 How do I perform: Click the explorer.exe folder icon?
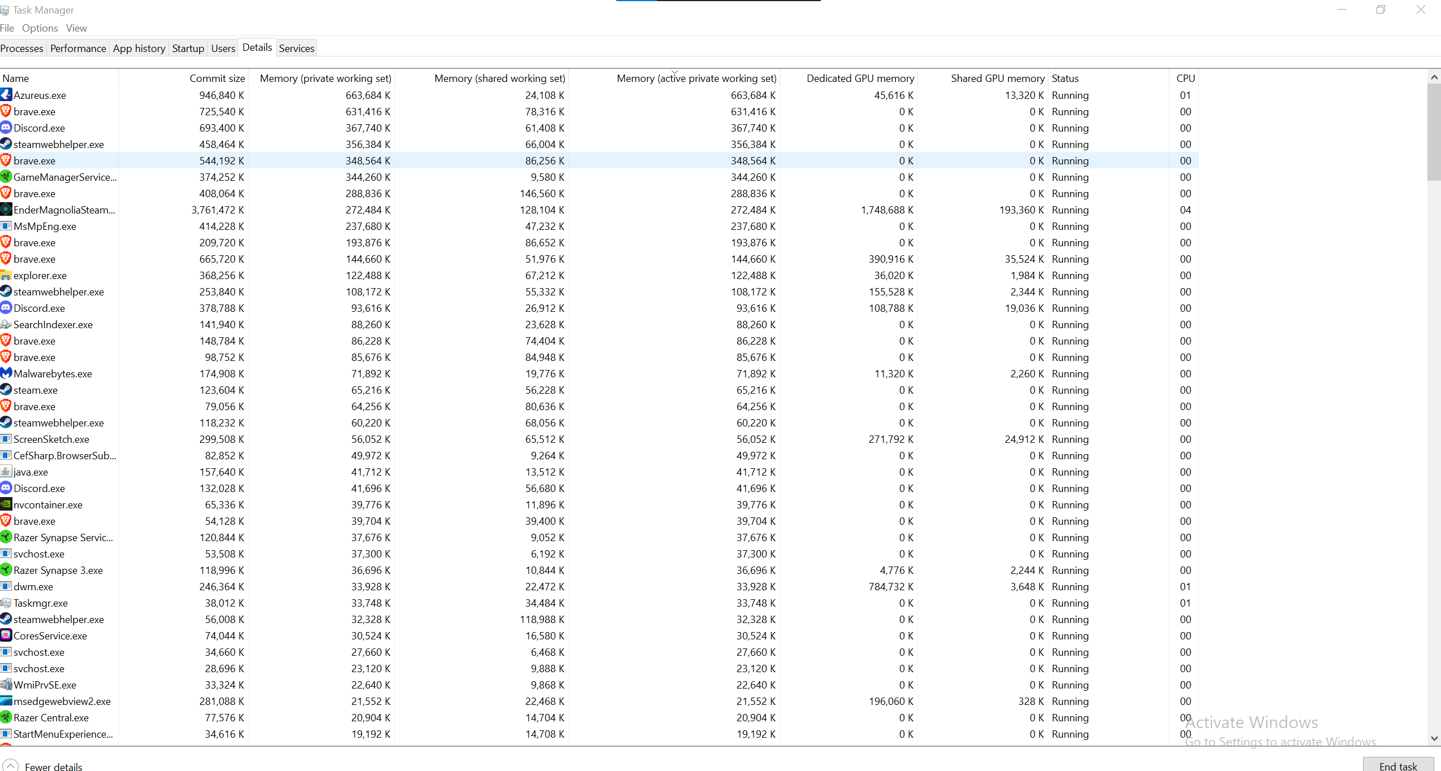tap(6, 275)
